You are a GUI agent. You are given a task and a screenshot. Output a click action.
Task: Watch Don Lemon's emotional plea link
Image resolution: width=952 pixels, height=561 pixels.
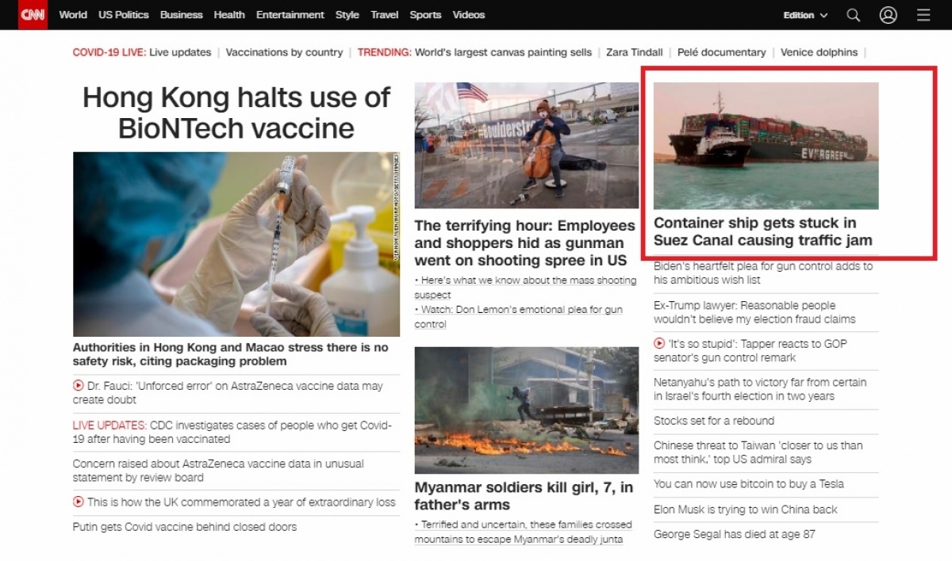(x=519, y=317)
